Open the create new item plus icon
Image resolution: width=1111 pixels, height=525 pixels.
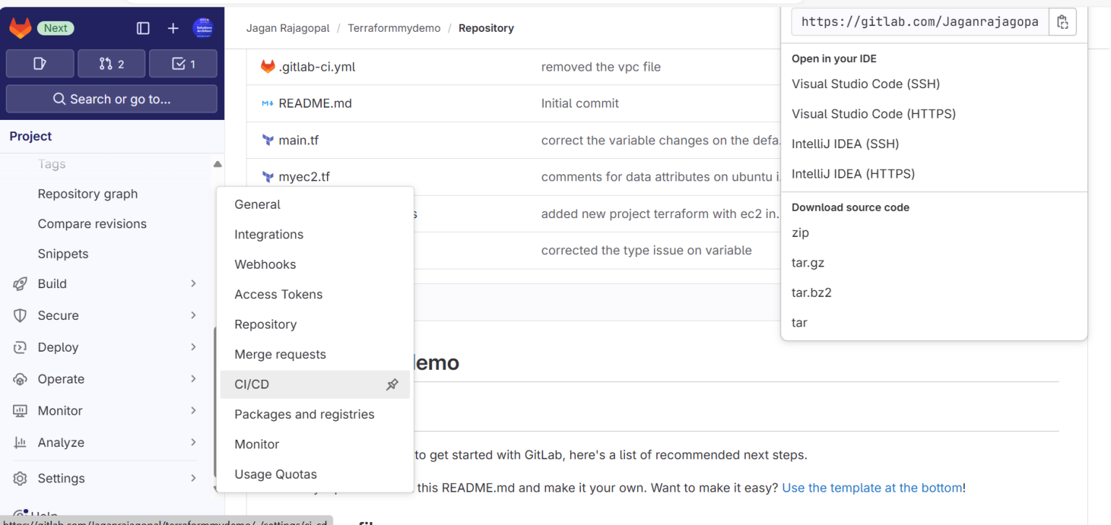tap(172, 28)
